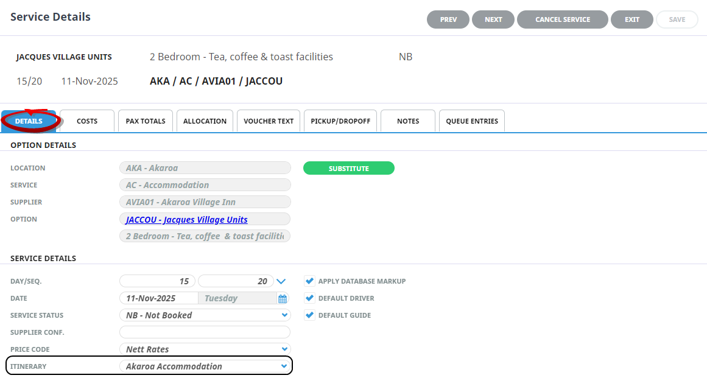
Task: Click the Prev button
Action: coord(448,19)
